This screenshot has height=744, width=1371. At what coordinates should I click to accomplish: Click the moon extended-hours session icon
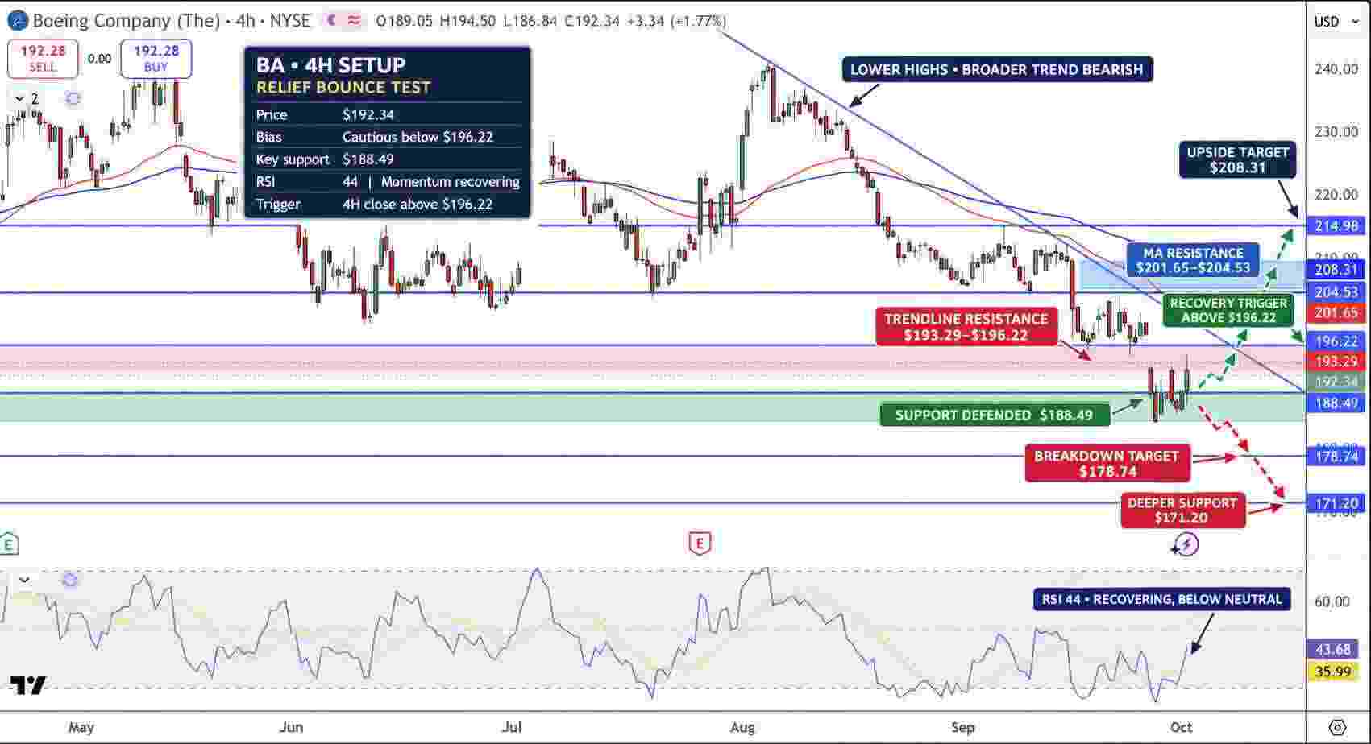point(331,21)
